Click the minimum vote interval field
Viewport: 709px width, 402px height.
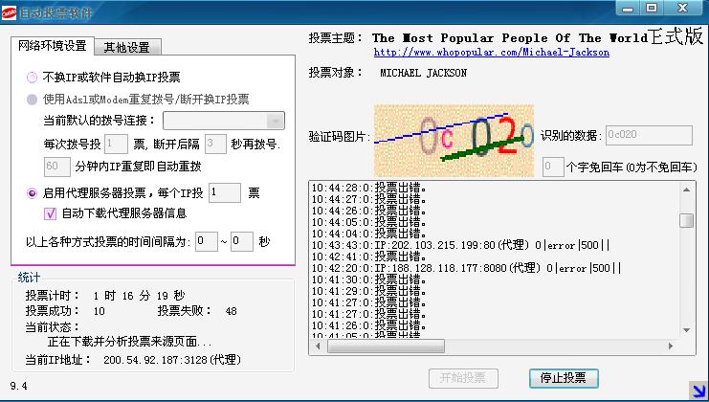[206, 241]
